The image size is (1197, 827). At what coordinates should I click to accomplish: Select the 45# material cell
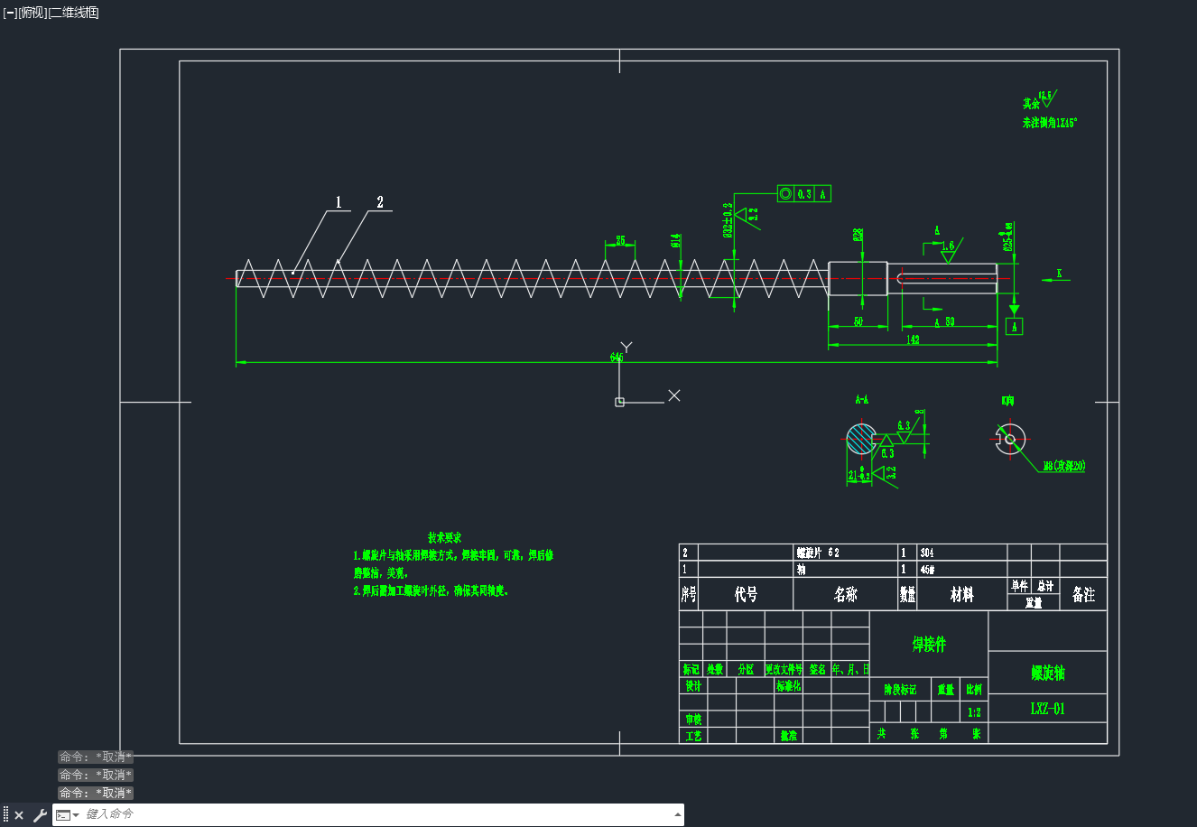tap(928, 570)
